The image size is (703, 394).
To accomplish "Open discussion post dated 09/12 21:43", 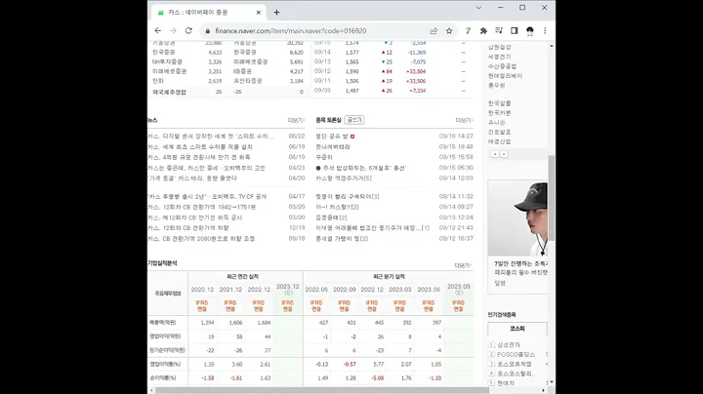I will point(372,228).
